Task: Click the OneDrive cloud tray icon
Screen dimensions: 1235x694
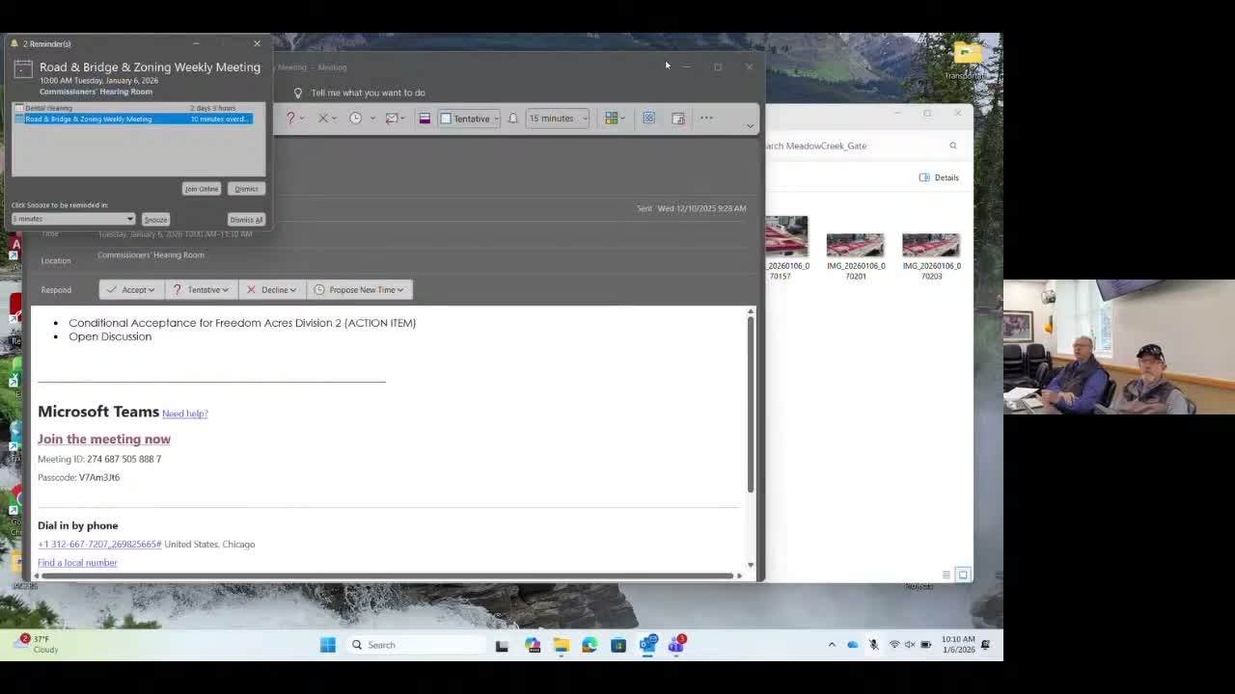Action: coord(853,645)
